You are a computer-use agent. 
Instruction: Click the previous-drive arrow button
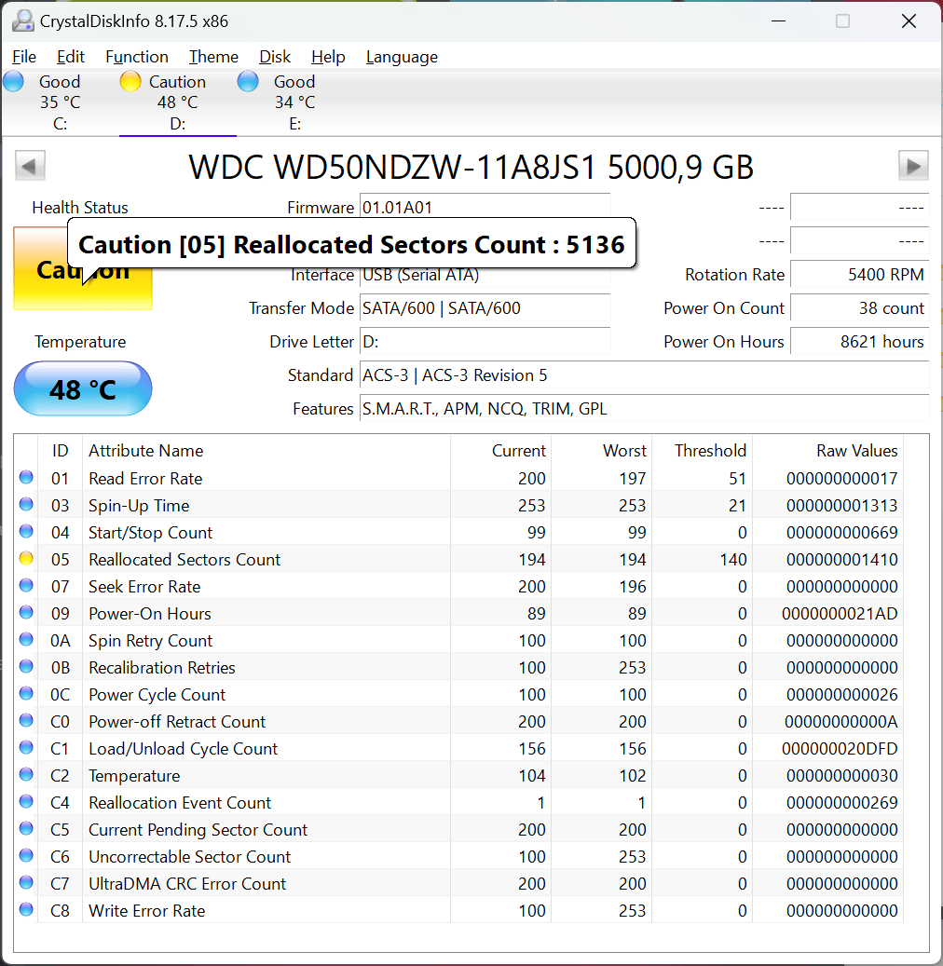coord(29,165)
